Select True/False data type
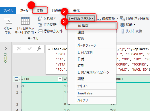The height and width of the screenshot is (111, 150). click(x=92, y=93)
